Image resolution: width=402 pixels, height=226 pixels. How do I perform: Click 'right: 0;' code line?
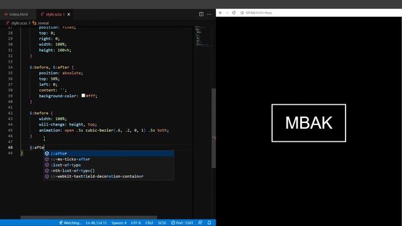[49, 39]
